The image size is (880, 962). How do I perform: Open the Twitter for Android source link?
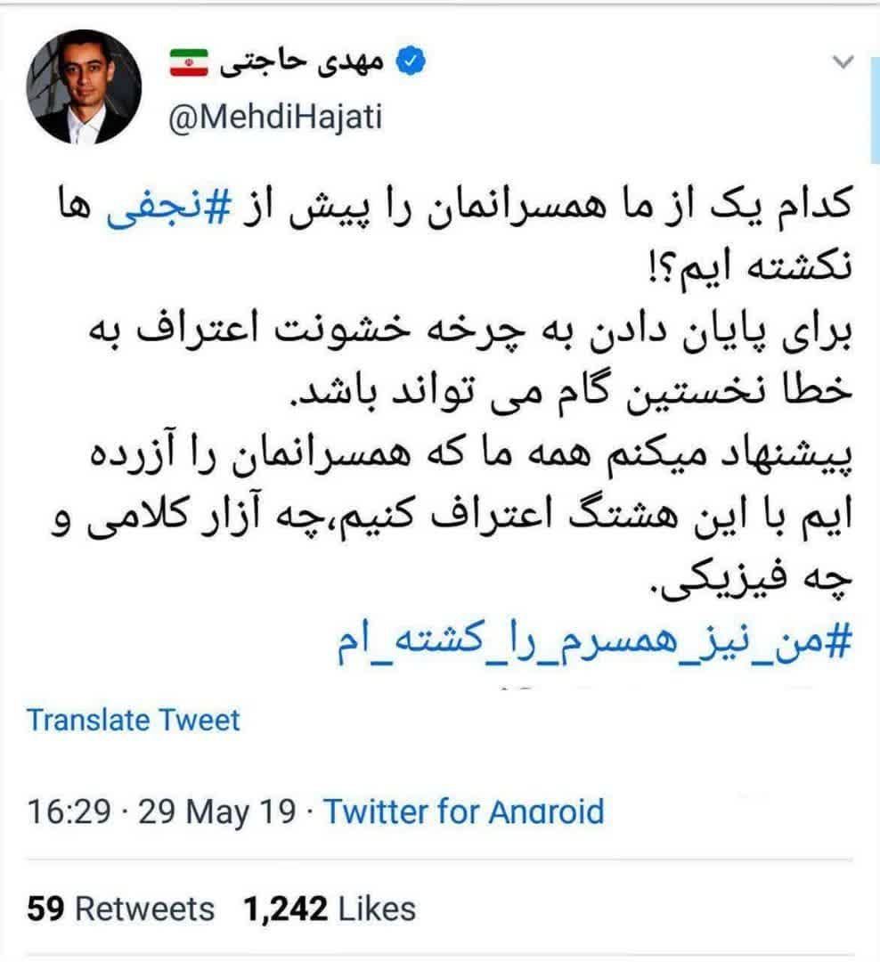click(463, 812)
